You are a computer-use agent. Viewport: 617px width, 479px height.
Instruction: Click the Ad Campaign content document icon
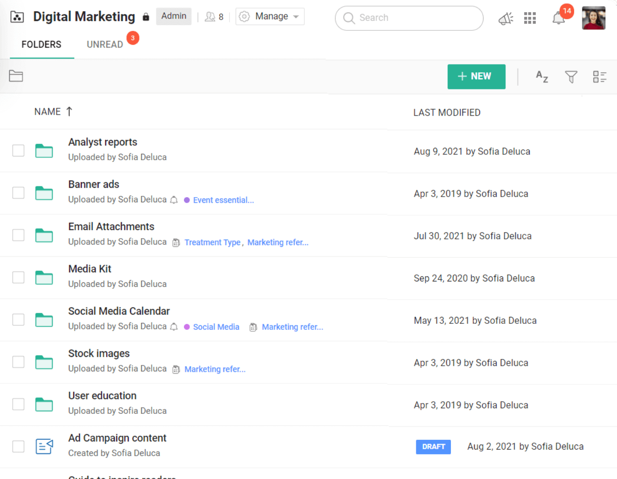44,446
